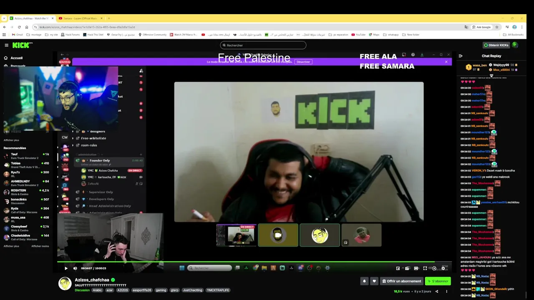Share the video via share icon

tap(437, 291)
